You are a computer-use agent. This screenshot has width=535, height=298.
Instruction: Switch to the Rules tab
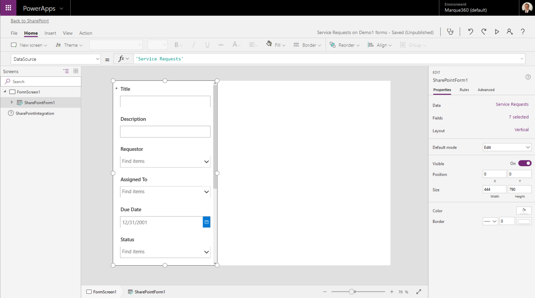(464, 90)
